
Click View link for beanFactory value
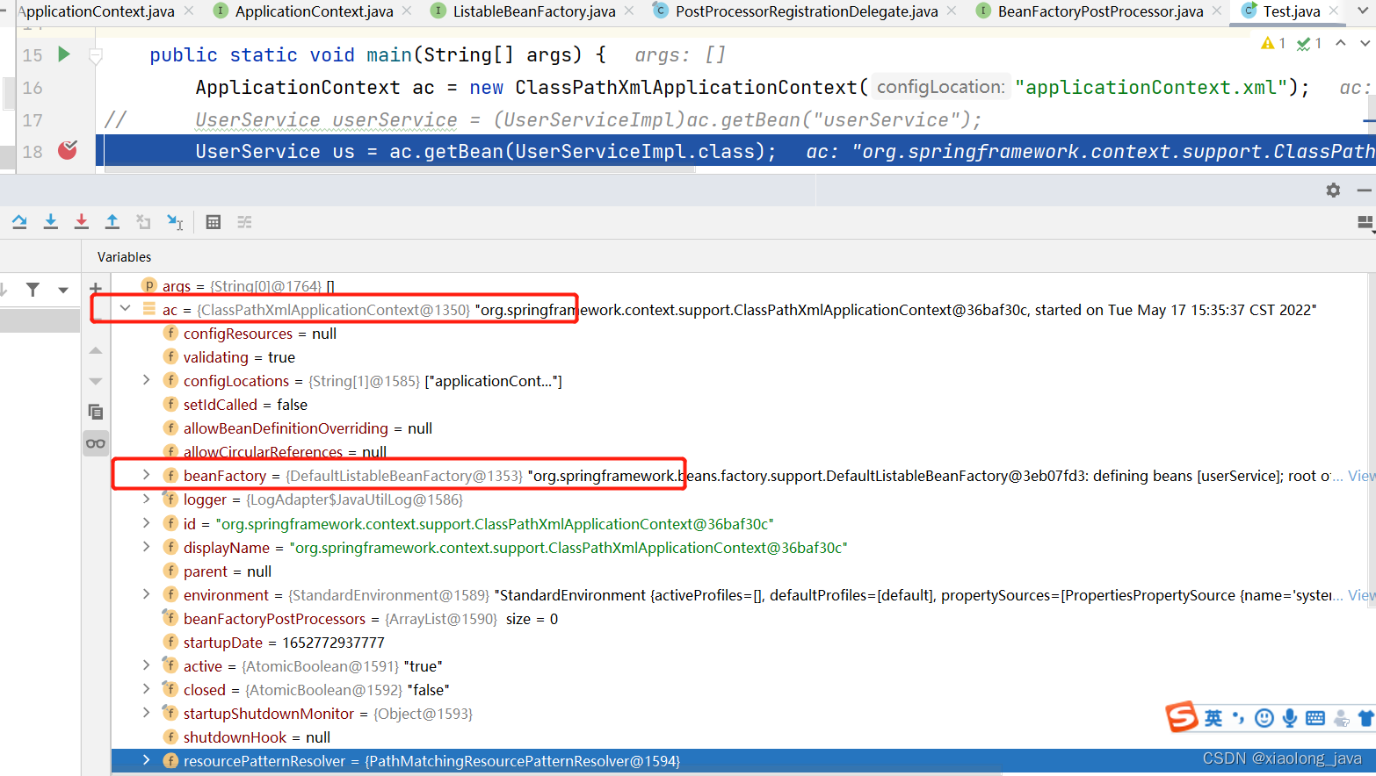click(1362, 476)
